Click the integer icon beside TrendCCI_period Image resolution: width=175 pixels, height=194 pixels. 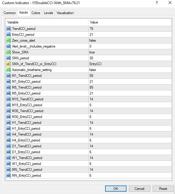[9, 29]
